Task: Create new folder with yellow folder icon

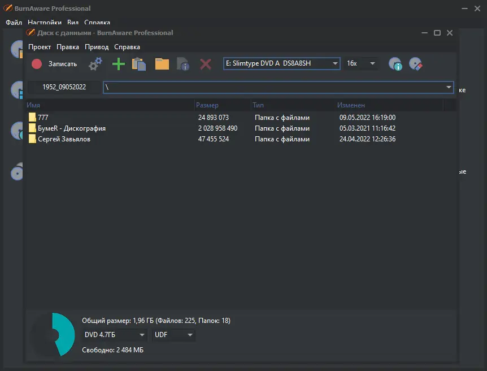Action: pyautogui.click(x=162, y=64)
